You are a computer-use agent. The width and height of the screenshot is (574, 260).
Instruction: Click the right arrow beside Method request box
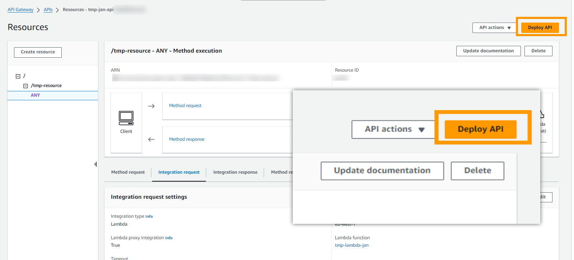point(151,106)
